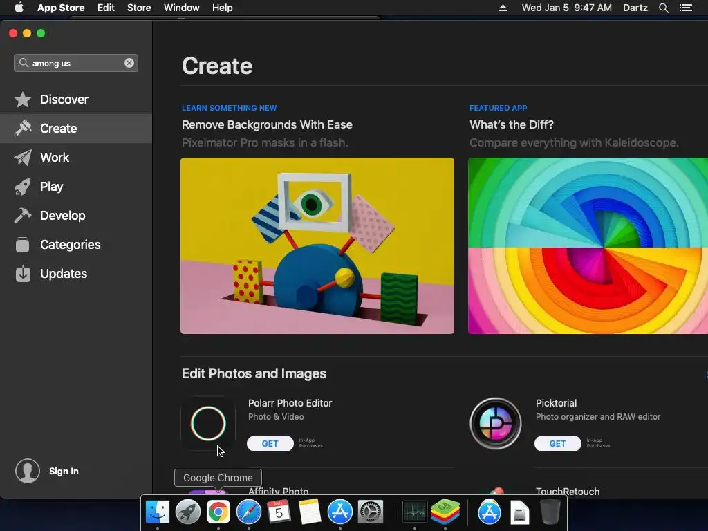
Task: Click the date and time in the menu bar
Action: click(x=567, y=8)
